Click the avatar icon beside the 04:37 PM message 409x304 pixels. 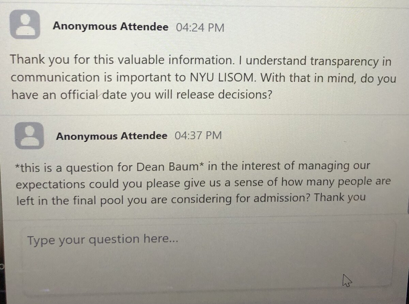point(29,135)
